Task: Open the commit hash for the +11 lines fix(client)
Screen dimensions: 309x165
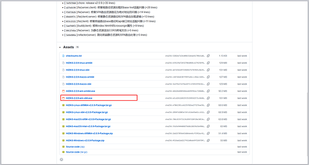Action: [x=71, y=21]
